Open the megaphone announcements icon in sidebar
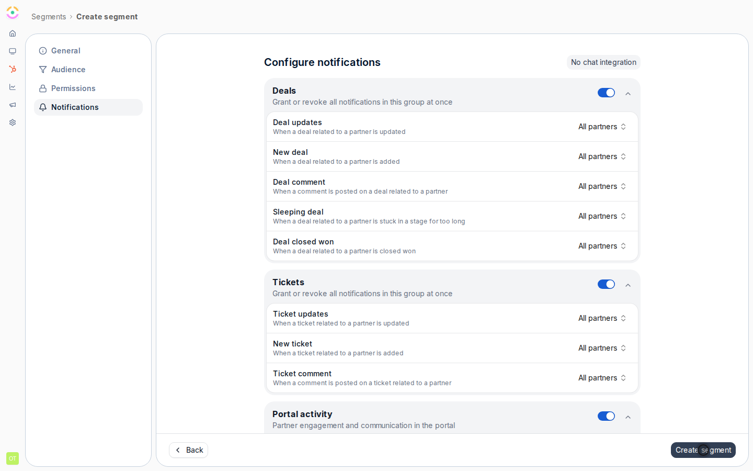 tap(13, 105)
